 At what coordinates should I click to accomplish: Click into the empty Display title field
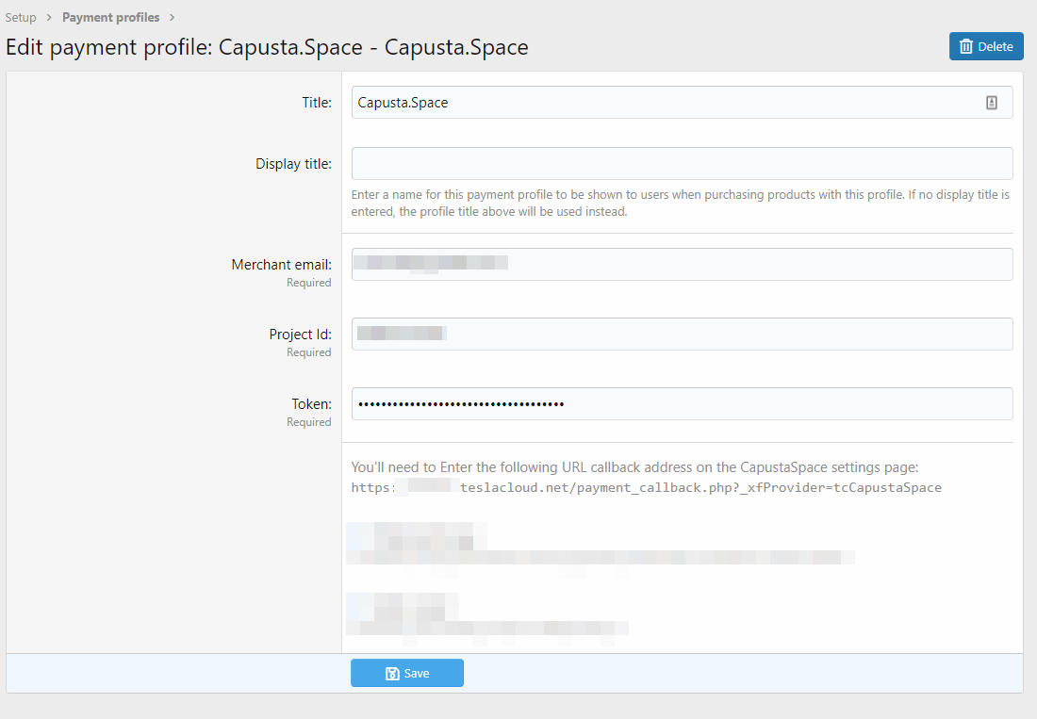click(x=682, y=163)
